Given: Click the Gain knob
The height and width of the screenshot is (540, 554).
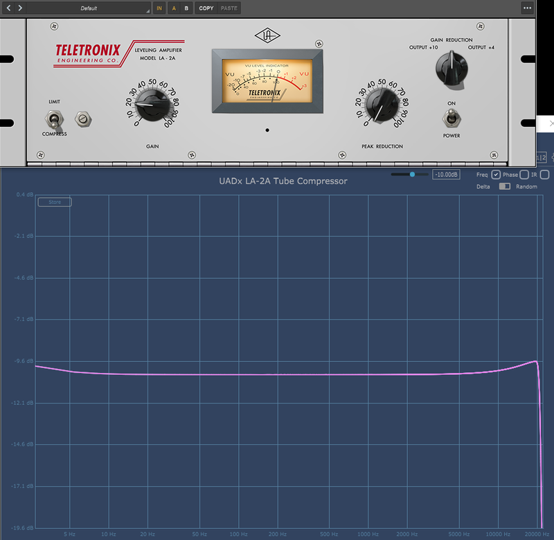Looking at the screenshot, I should (152, 105).
